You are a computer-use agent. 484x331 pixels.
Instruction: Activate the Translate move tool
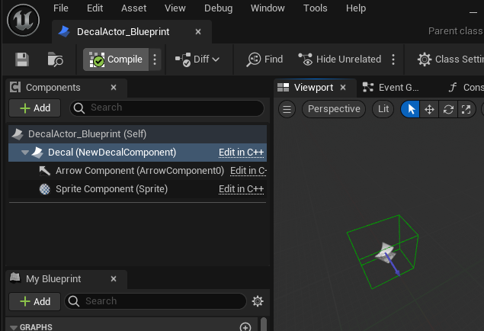[x=429, y=109]
